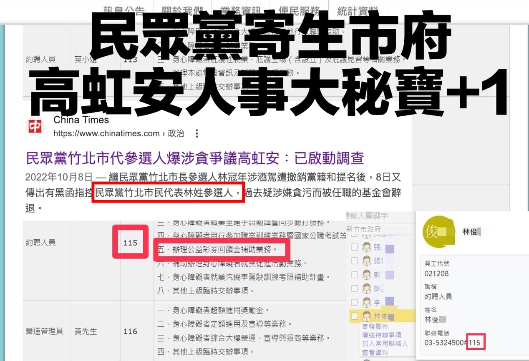Click the person icon next to 李
Screen dimensions: 529x361
click(x=367, y=301)
